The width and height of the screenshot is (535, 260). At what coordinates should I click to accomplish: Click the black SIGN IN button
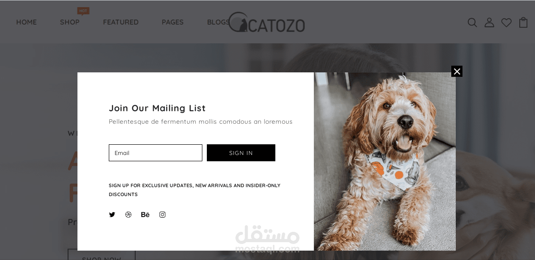[x=241, y=153]
